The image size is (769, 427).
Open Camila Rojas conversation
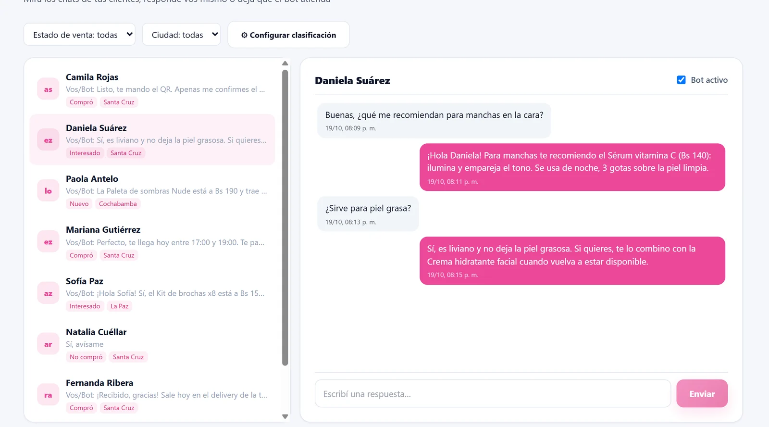(x=152, y=89)
